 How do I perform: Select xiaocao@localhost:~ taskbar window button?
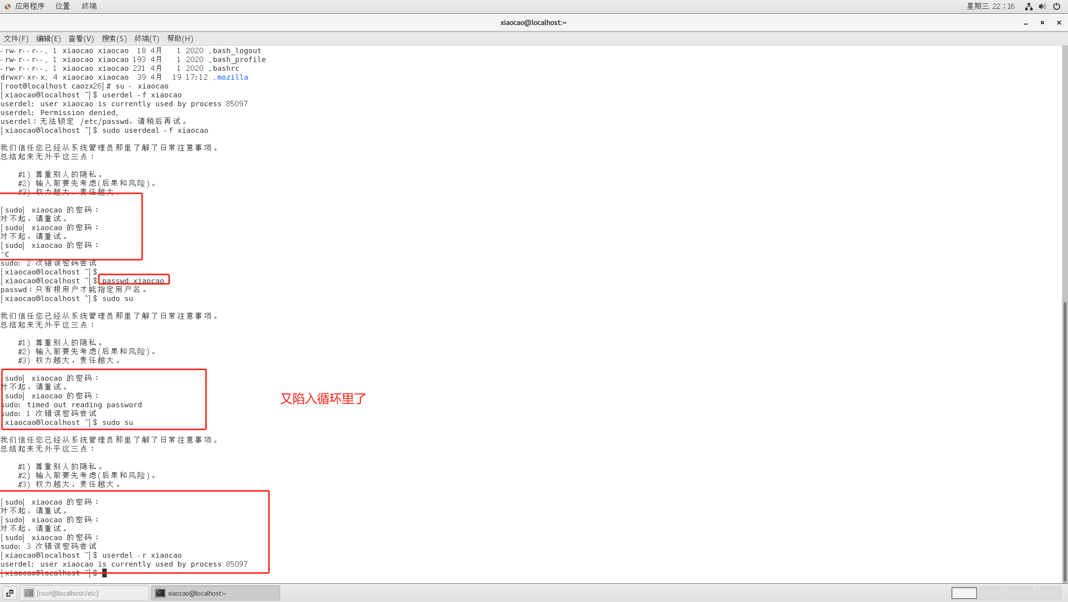[x=215, y=593]
